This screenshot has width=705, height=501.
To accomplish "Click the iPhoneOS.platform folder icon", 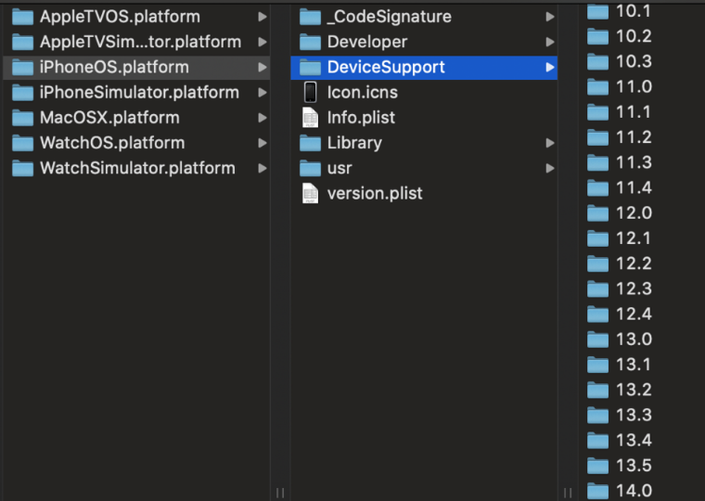I will (22, 67).
